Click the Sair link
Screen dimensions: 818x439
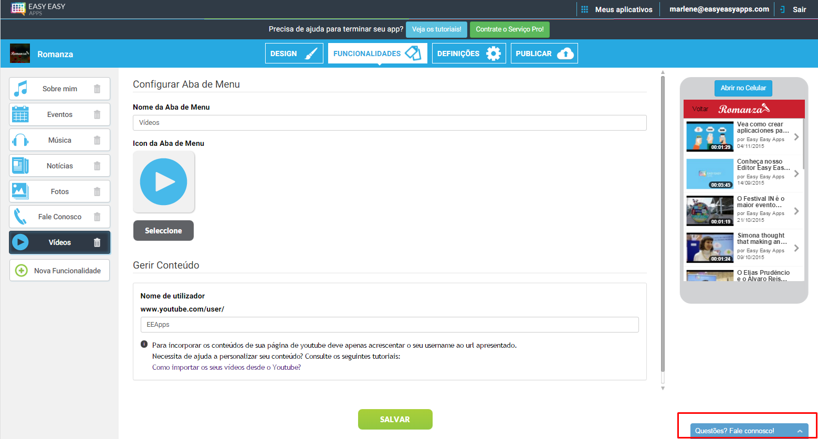pos(799,9)
